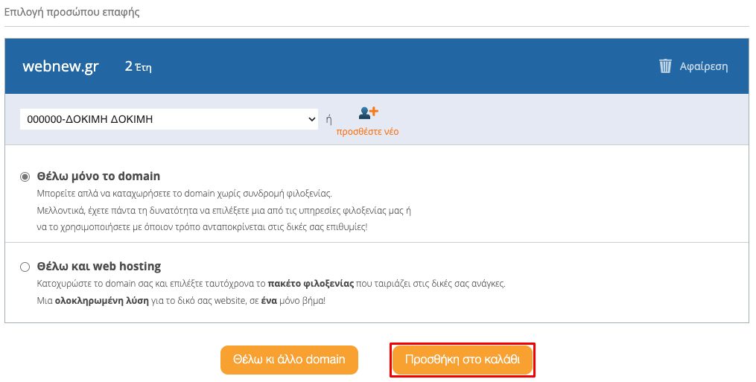Click the '2 Έτη' duration text

click(138, 66)
